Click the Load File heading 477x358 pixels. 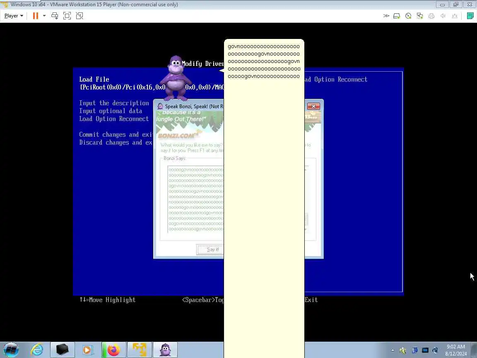tap(94, 80)
